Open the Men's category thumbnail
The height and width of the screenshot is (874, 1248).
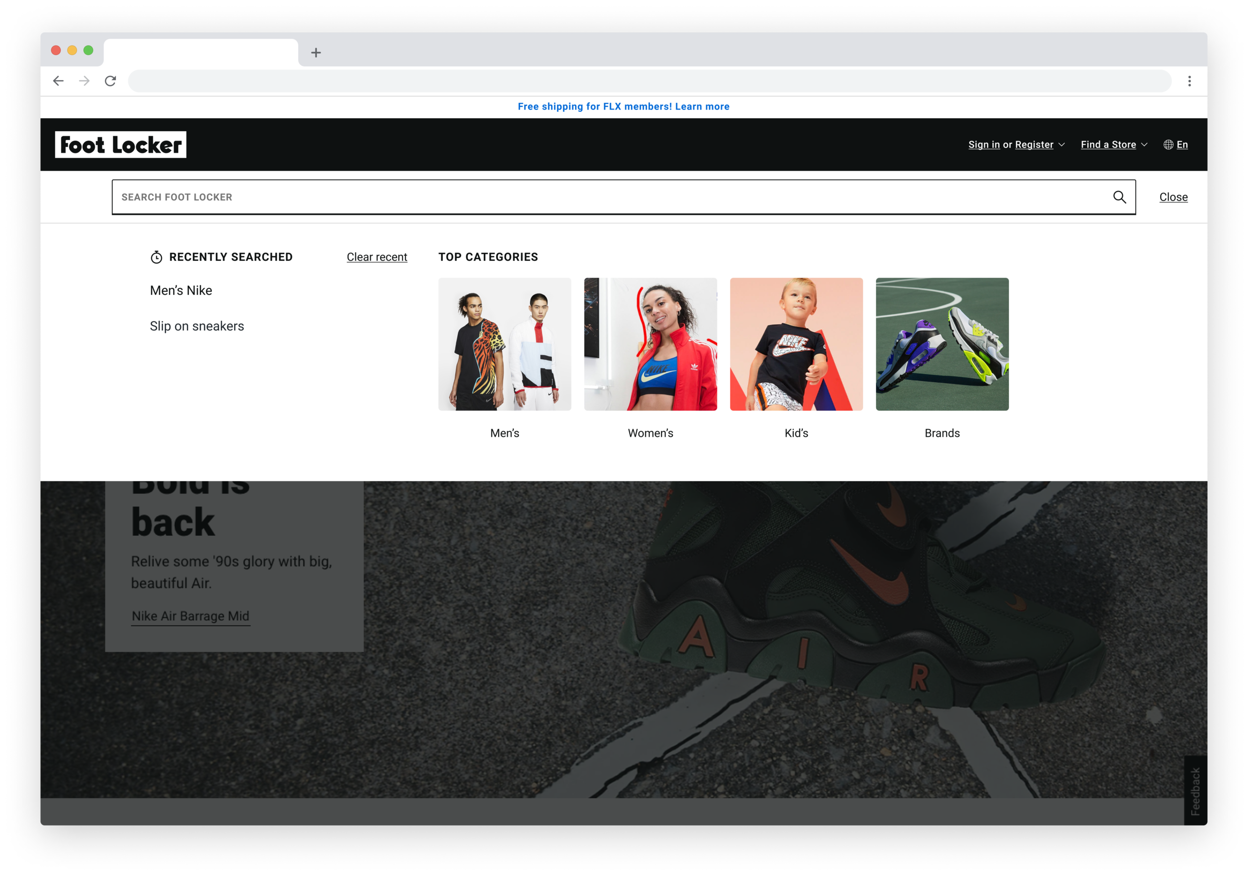[x=504, y=344]
